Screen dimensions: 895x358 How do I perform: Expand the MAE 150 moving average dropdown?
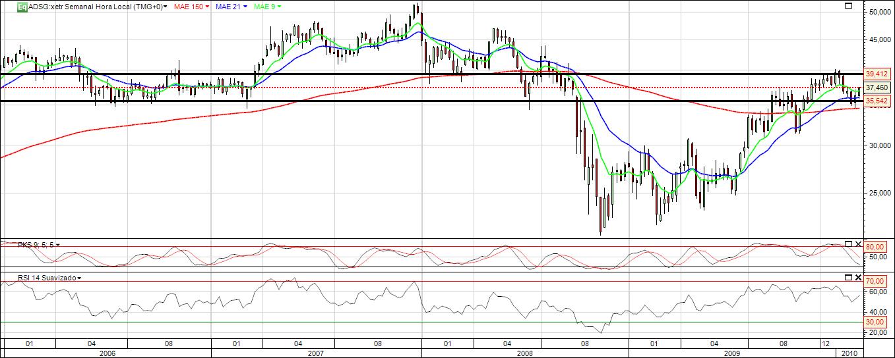207,7
